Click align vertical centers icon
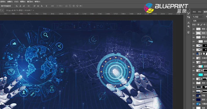 point(38,6)
